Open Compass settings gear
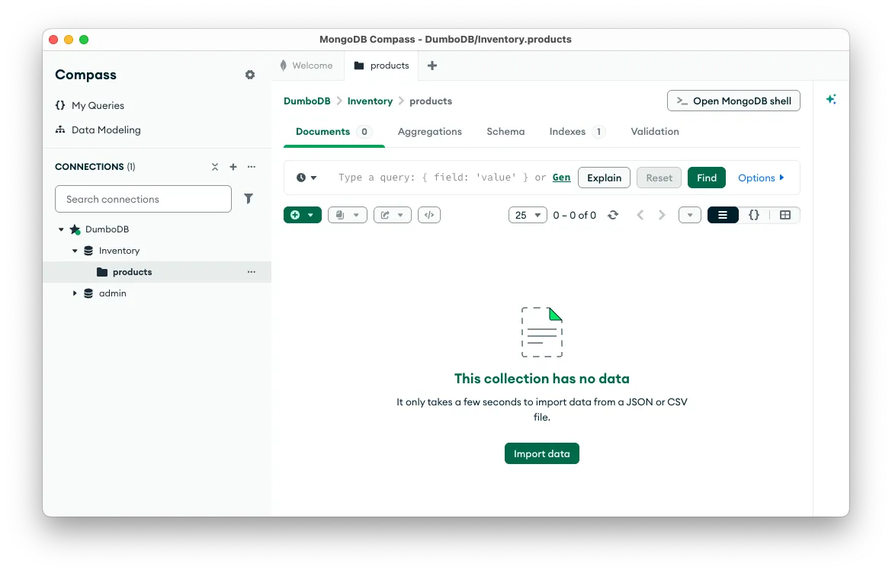Image resolution: width=892 pixels, height=573 pixels. pyautogui.click(x=250, y=75)
